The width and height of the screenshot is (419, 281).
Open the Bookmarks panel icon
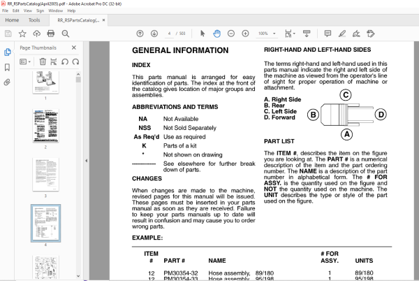coord(7,67)
